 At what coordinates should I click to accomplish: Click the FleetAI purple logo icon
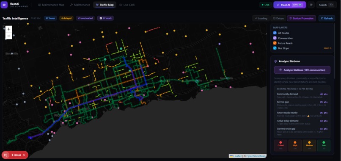pyautogui.click(x=4, y=5)
